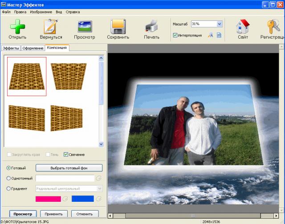
Task: Select the Градиент radio button
Action: (x=8, y=188)
